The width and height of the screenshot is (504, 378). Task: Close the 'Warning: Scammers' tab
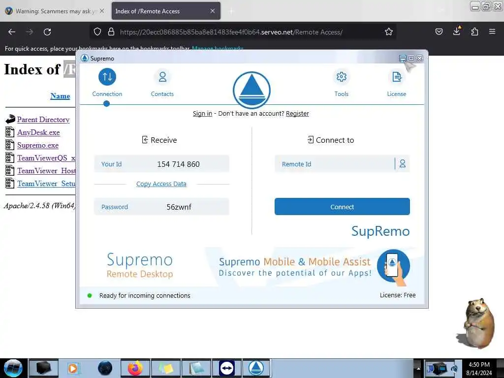(x=102, y=11)
